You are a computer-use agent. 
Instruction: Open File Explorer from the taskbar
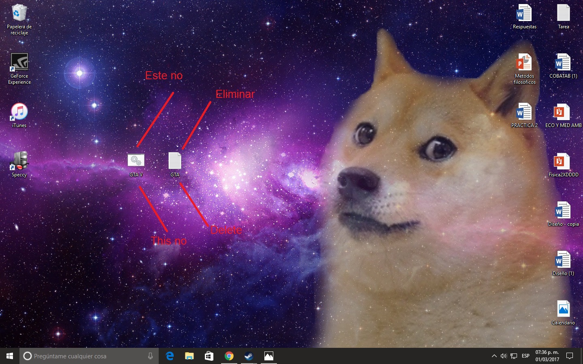point(189,356)
